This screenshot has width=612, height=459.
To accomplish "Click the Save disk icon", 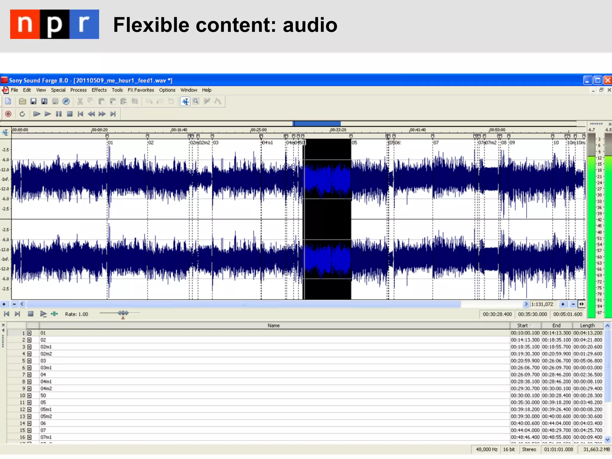I will [x=33, y=101].
